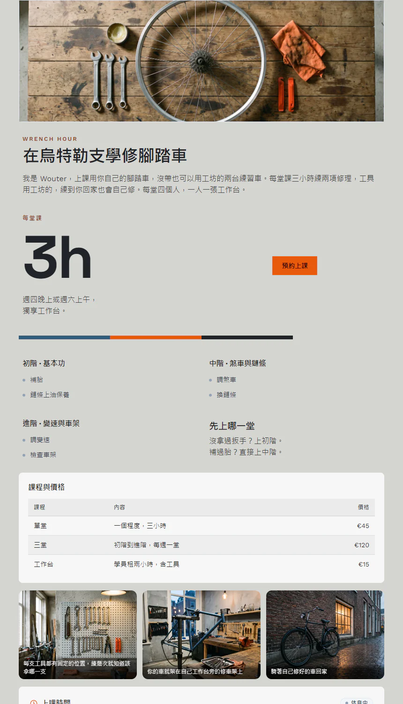Click the large 3h duration figure

(57, 258)
